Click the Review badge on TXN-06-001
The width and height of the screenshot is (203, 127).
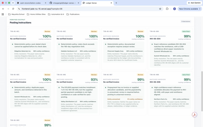coord(47,31)
